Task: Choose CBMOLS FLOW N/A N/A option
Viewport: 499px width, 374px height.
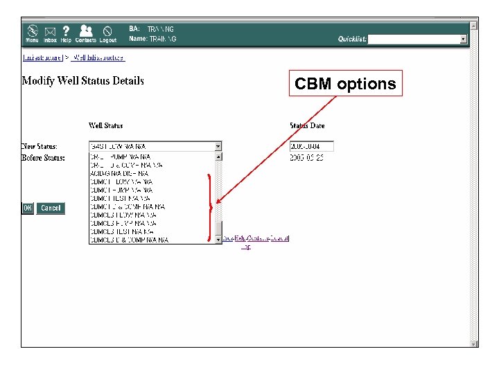Action: pos(152,215)
